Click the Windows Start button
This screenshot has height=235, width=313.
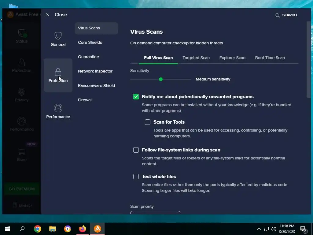pos(7,229)
